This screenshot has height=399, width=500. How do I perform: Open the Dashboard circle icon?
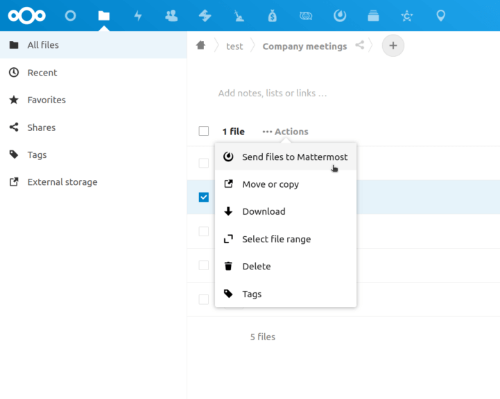(x=70, y=16)
